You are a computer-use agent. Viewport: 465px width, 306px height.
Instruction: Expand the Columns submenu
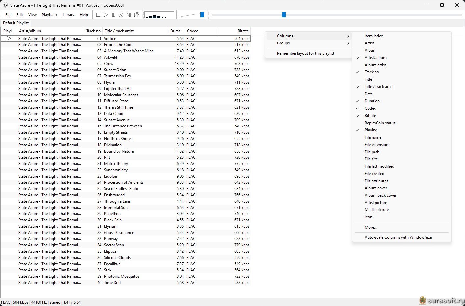click(308, 36)
